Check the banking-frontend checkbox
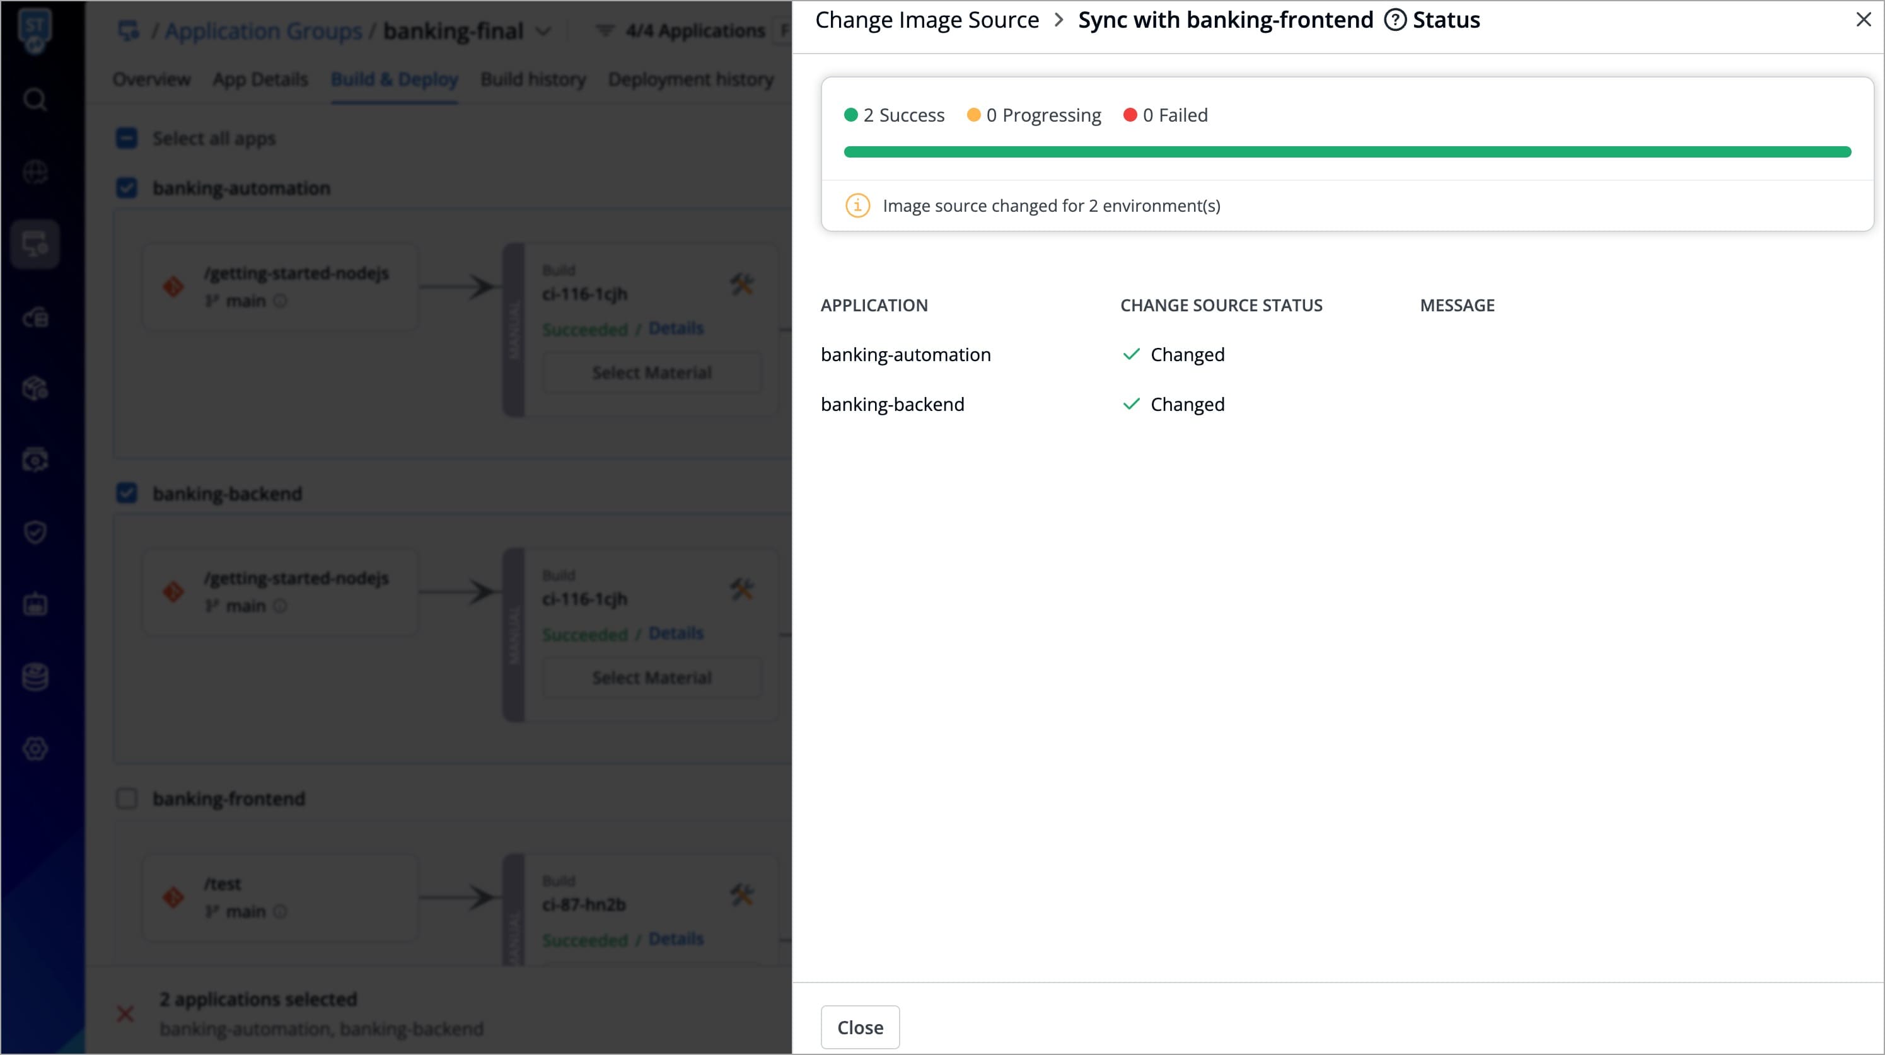This screenshot has height=1055, width=1885. coord(127,798)
